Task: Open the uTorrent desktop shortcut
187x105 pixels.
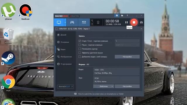Action: pos(8,11)
